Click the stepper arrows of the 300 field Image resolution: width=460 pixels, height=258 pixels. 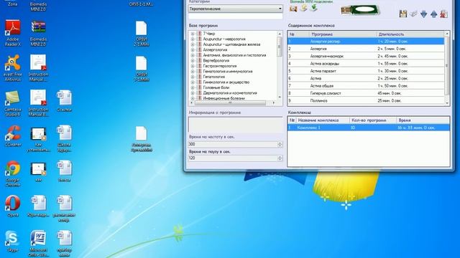[280, 144]
